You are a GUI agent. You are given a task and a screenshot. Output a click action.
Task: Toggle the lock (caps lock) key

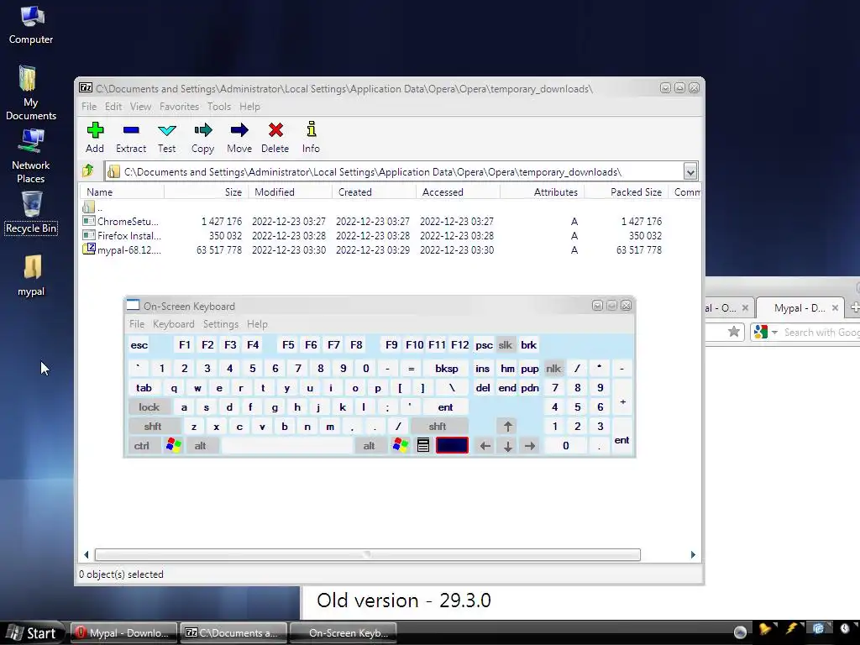point(149,407)
